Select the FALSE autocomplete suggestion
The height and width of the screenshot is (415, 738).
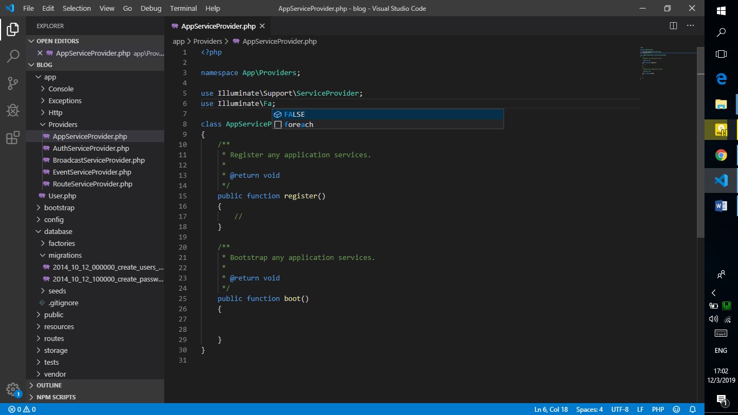click(294, 114)
